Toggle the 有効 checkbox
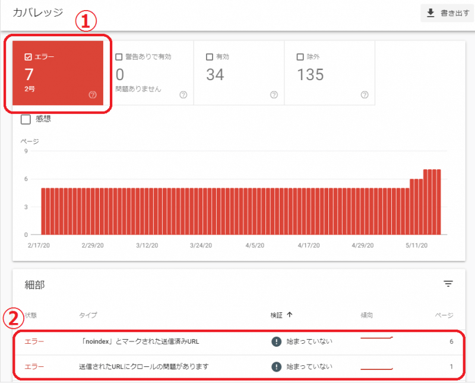The image size is (475, 383). tap(210, 56)
